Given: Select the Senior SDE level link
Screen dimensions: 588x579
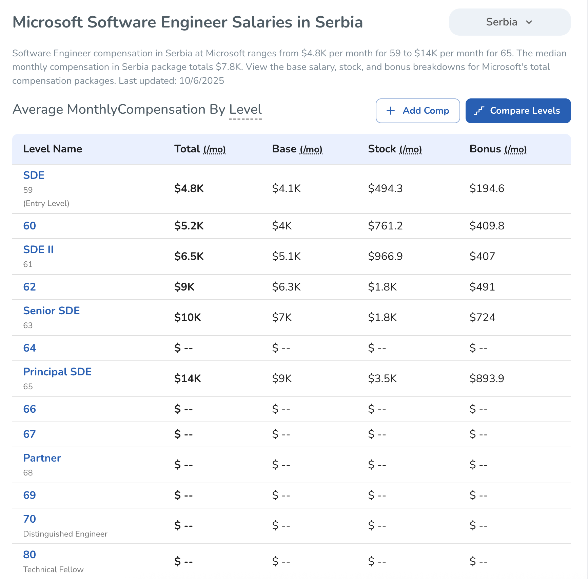Looking at the screenshot, I should (52, 311).
